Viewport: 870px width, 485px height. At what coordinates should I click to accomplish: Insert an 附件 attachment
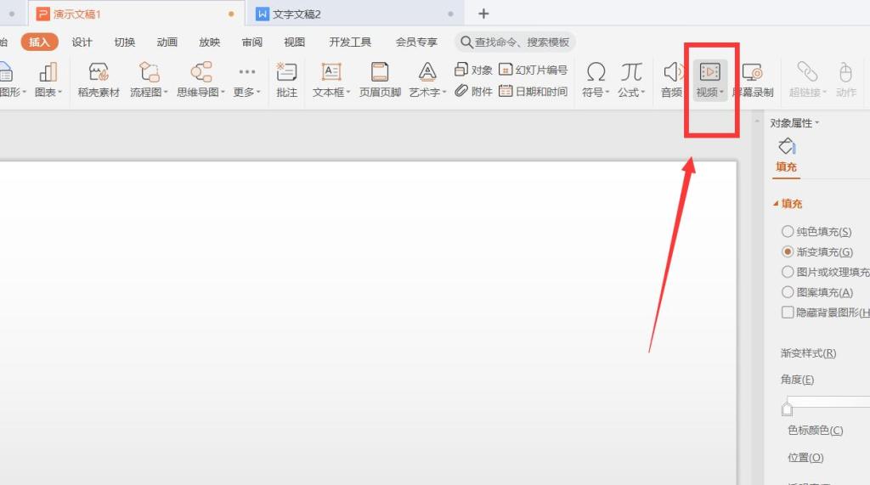point(473,91)
